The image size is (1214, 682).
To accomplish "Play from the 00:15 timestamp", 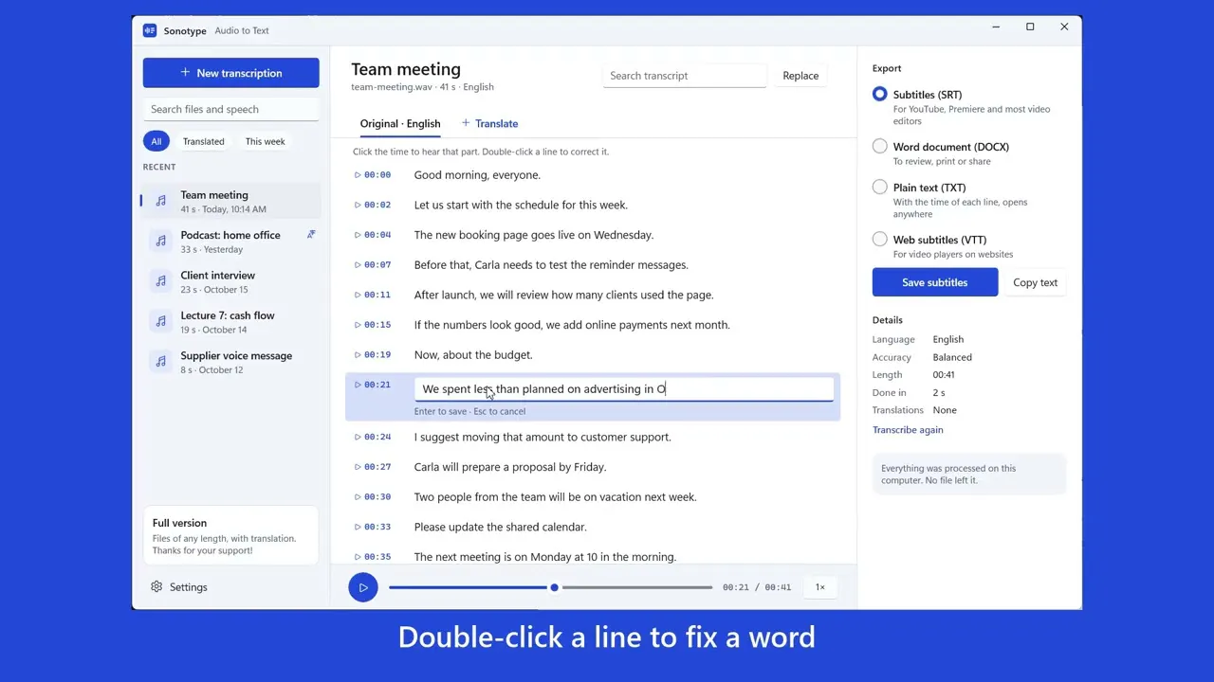I will [x=372, y=325].
